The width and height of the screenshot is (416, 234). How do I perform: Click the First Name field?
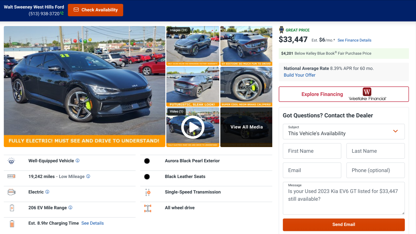point(312,151)
